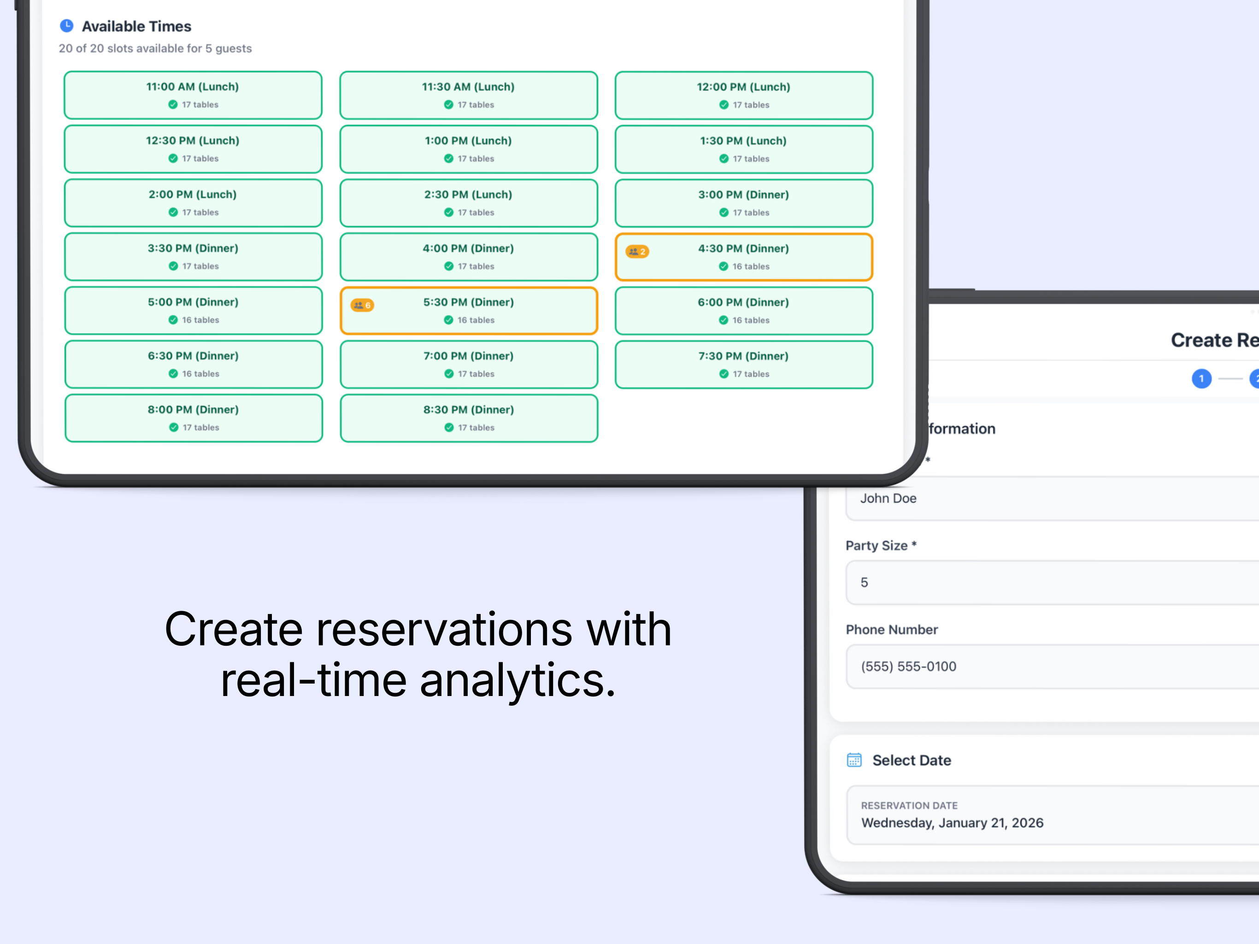This screenshot has height=944, width=1259.
Task: Select the 4:30 PM (Dinner) slot
Action: click(x=744, y=257)
